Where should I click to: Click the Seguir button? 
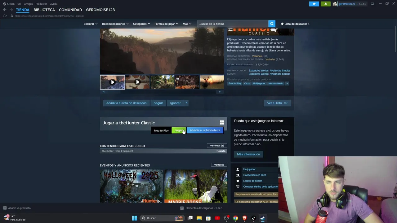158,103
